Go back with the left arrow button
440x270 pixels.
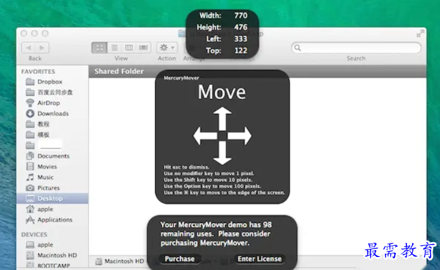[x=29, y=48]
